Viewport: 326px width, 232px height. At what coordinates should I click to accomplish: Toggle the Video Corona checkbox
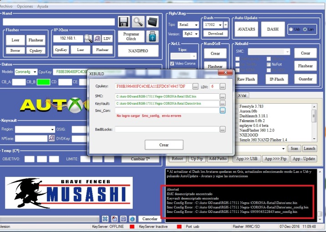172,63
